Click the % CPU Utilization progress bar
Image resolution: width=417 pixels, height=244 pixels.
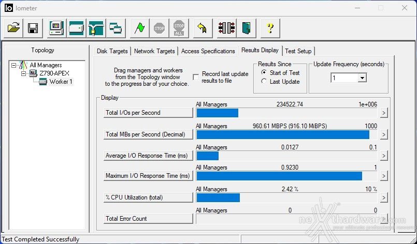coord(286,197)
